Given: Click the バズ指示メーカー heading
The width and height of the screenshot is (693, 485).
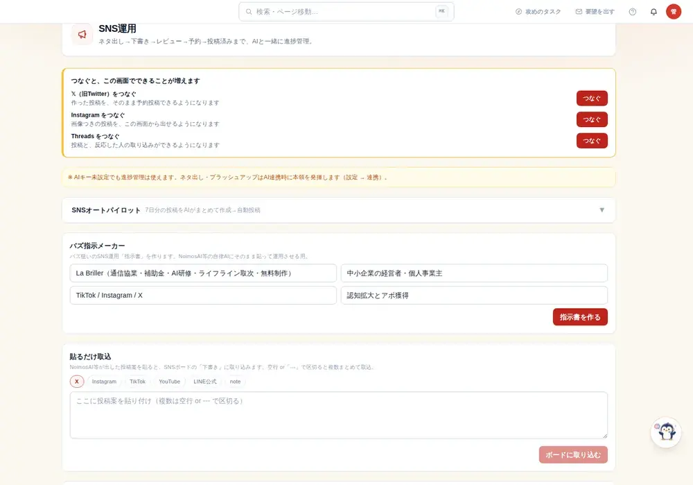Looking at the screenshot, I should (x=97, y=246).
